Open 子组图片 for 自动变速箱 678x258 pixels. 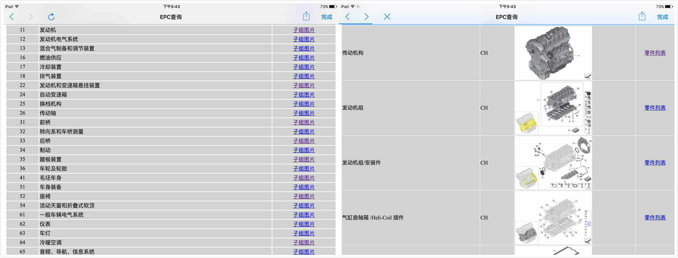tap(304, 95)
